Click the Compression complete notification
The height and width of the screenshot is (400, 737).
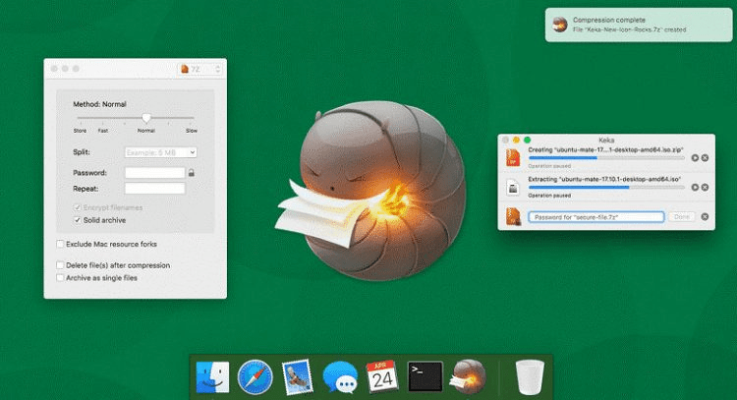[x=639, y=25]
